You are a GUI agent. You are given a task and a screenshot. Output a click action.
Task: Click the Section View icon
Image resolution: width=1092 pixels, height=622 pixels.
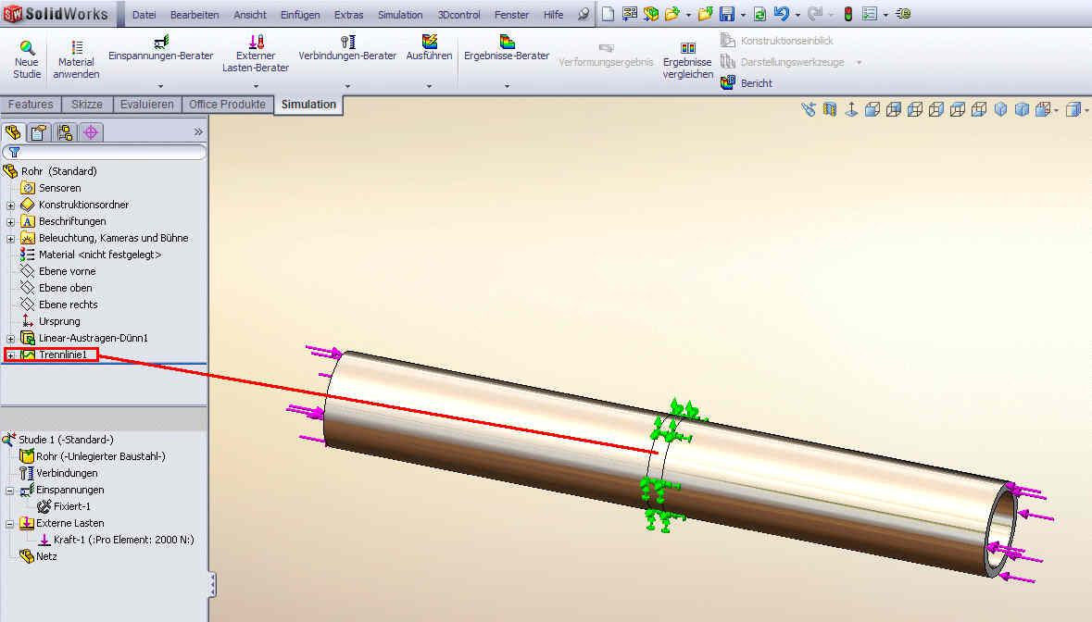click(830, 109)
